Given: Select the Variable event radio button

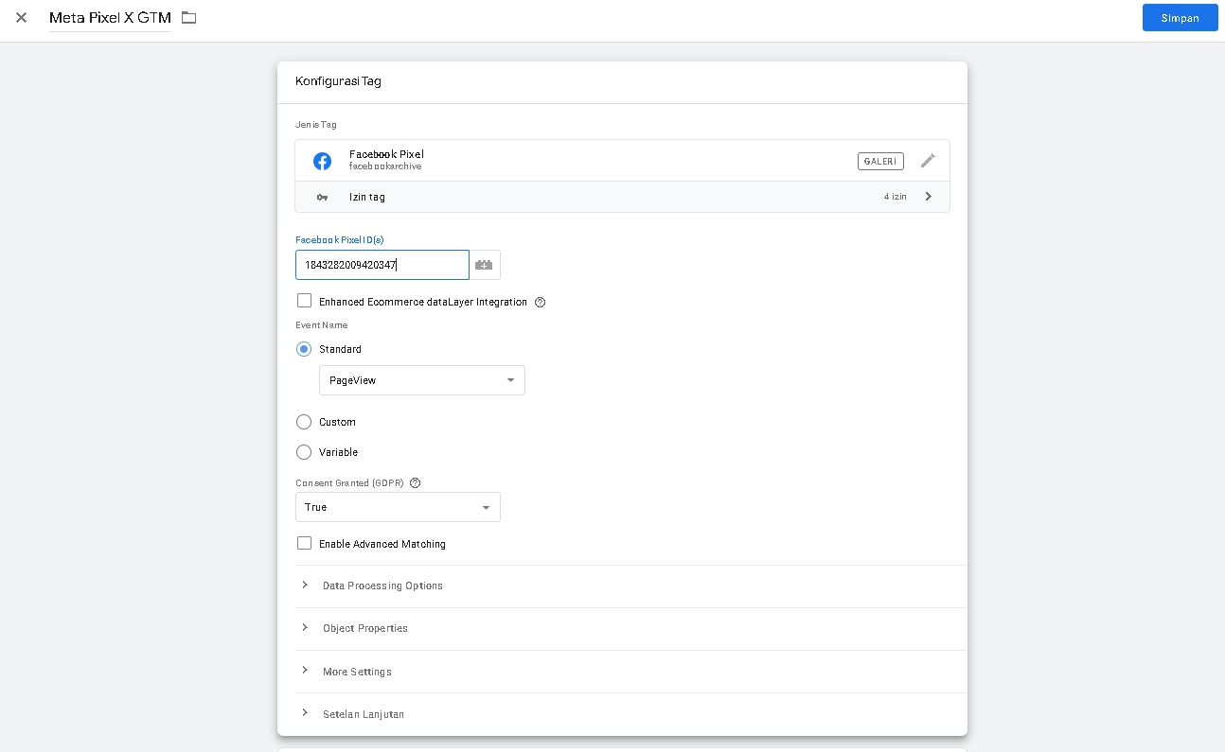Looking at the screenshot, I should point(304,452).
